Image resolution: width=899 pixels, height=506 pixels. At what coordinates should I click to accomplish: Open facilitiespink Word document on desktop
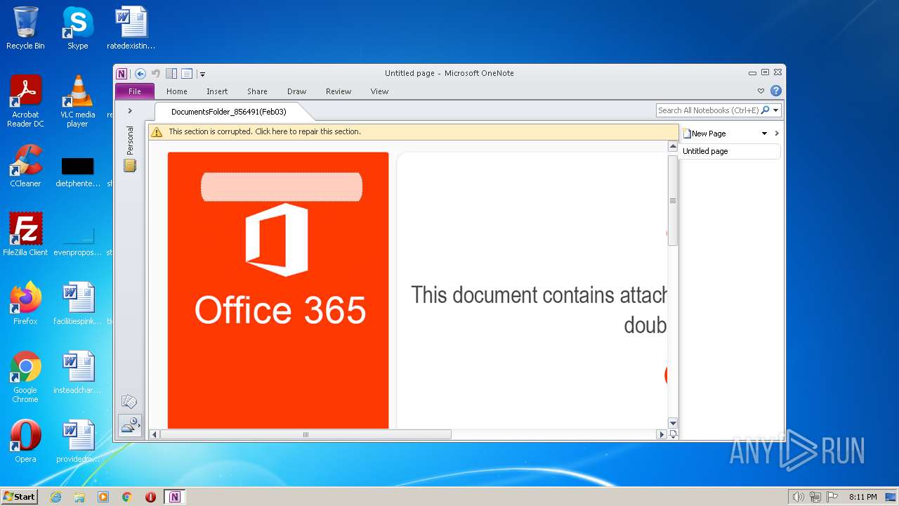click(77, 303)
